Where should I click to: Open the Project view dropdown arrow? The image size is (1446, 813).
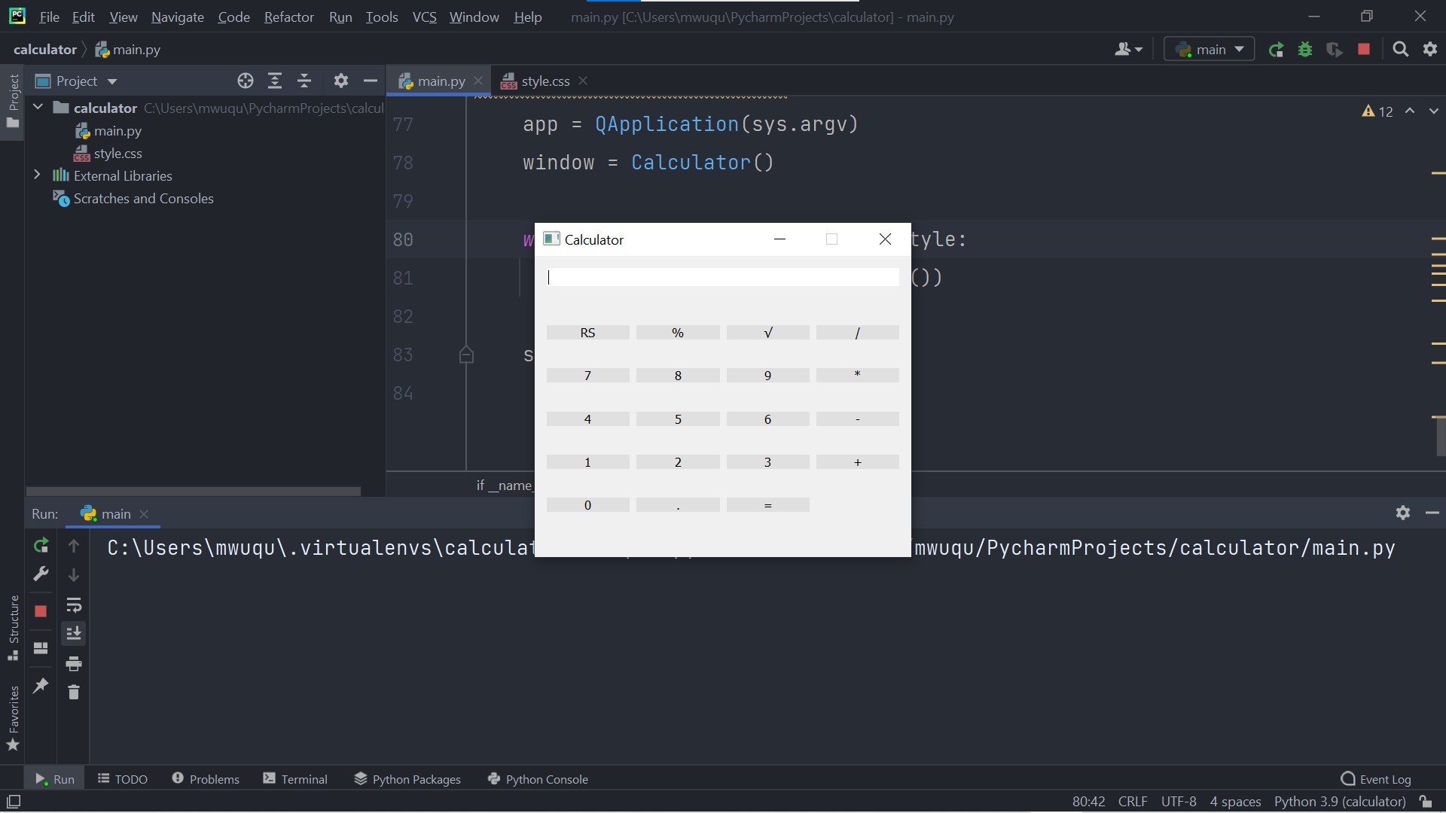click(112, 81)
